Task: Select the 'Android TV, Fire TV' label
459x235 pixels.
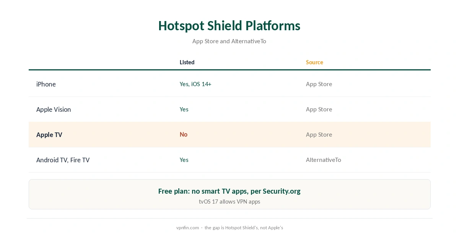Action: [63, 160]
